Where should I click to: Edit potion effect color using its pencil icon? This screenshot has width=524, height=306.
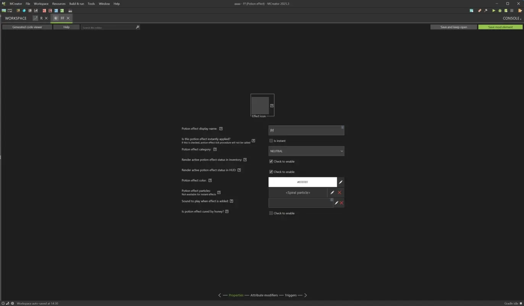pos(341,182)
